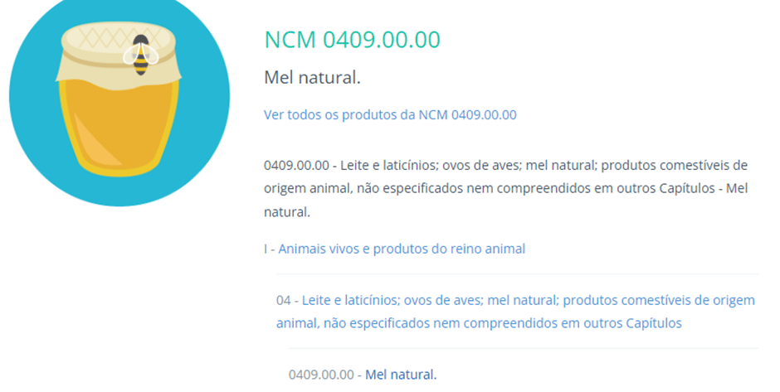Click the Roman numeral "I" section prefix
780x392 pixels.
[x=266, y=249]
